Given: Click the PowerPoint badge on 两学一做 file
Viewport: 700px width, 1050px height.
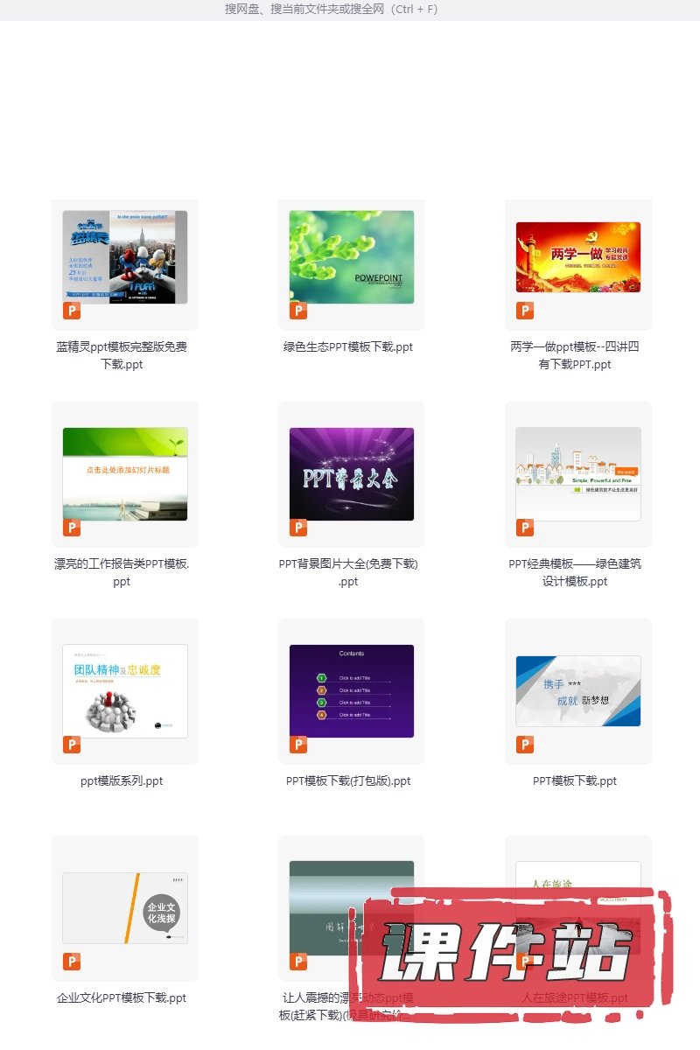Looking at the screenshot, I should 525,311.
